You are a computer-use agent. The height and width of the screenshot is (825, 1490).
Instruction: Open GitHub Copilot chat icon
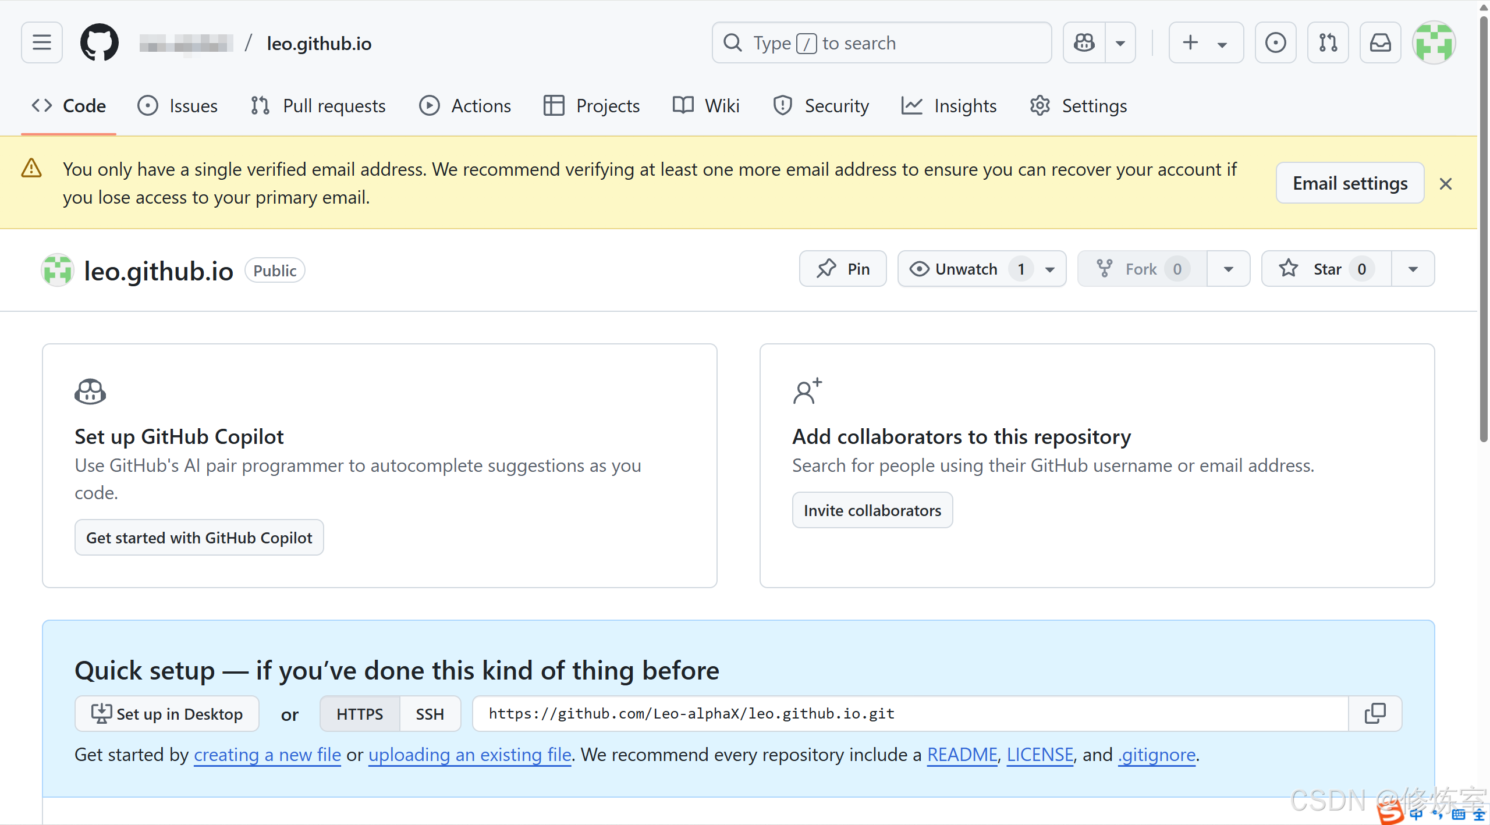[1084, 42]
